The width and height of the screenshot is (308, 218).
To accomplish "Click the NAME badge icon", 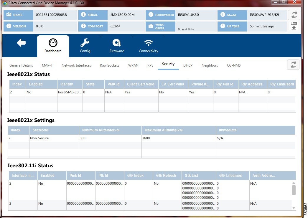I will 9,14.
